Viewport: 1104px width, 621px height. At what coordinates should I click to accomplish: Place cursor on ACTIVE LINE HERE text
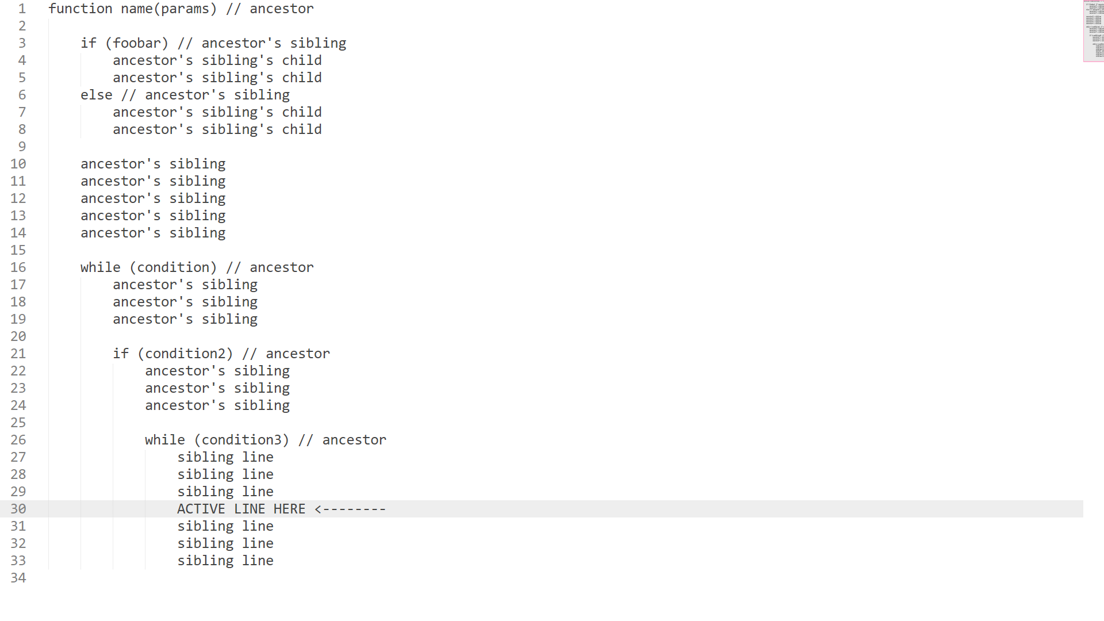pos(241,509)
